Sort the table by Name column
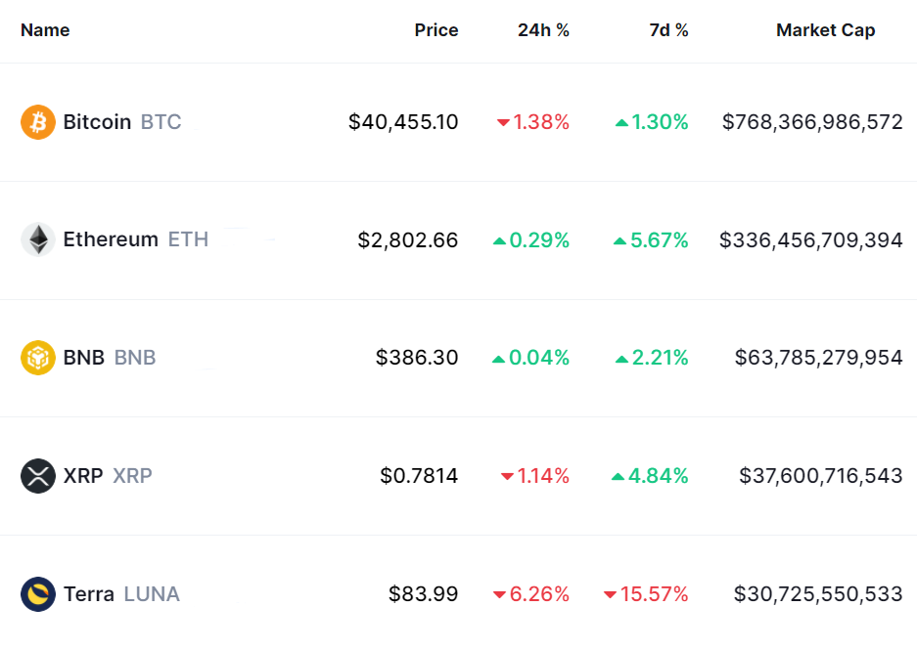 click(x=45, y=30)
